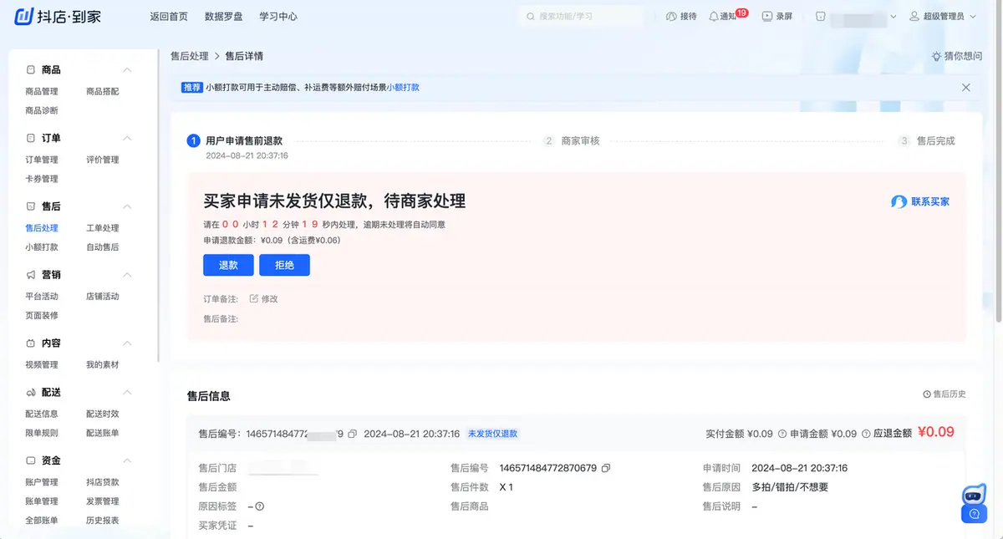Click the blue 拒绝 button
This screenshot has height=539, width=1003.
click(284, 265)
